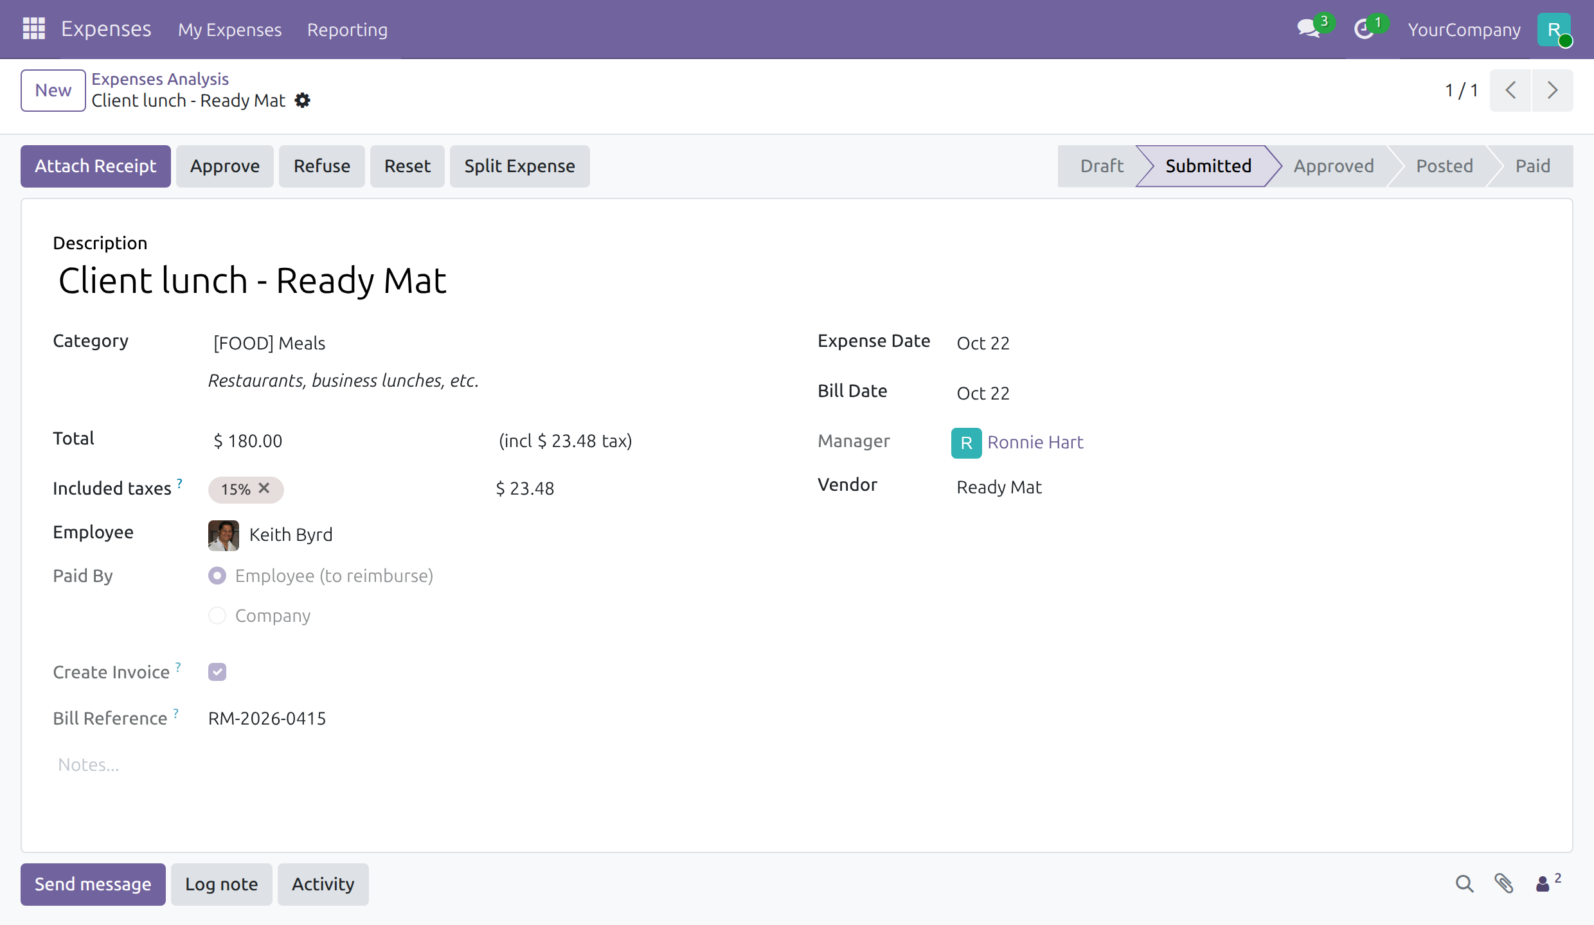Image resolution: width=1594 pixels, height=925 pixels.
Task: Toggle the Create Invoice checkbox
Action: point(217,672)
